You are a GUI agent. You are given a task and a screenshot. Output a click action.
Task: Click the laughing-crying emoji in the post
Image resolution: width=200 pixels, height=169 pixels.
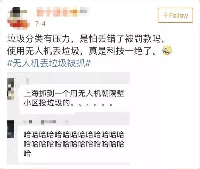pos(167,51)
